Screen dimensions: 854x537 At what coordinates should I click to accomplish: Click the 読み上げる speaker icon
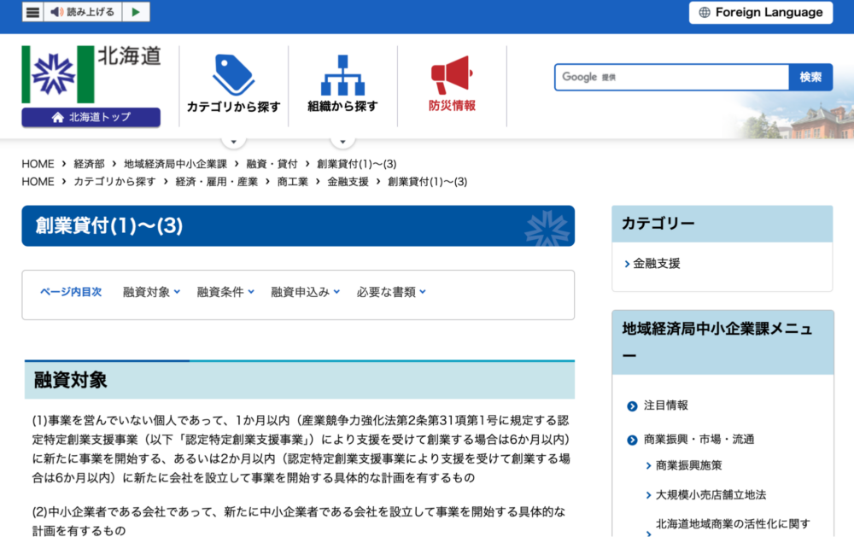[x=57, y=12]
